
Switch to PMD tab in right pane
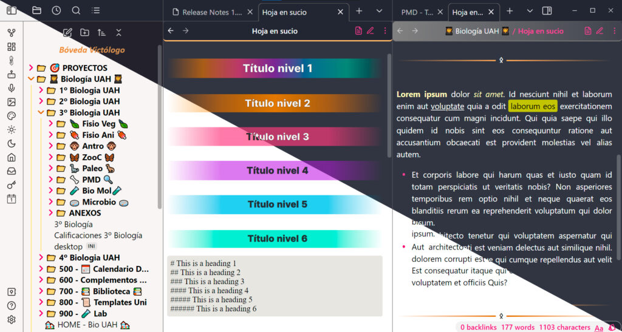click(417, 12)
